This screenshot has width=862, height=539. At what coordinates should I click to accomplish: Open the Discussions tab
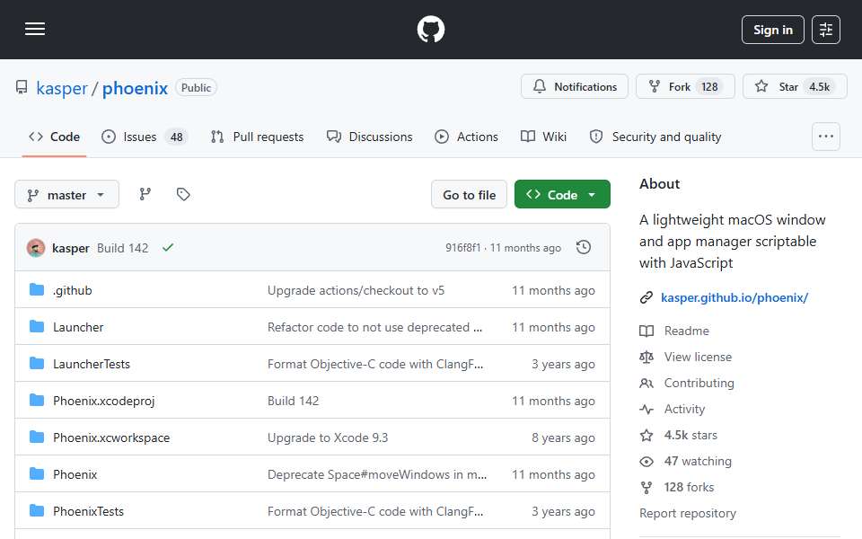tap(369, 137)
